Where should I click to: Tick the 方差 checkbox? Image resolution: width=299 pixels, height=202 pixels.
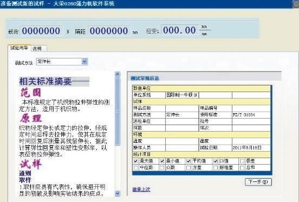click(x=188, y=168)
